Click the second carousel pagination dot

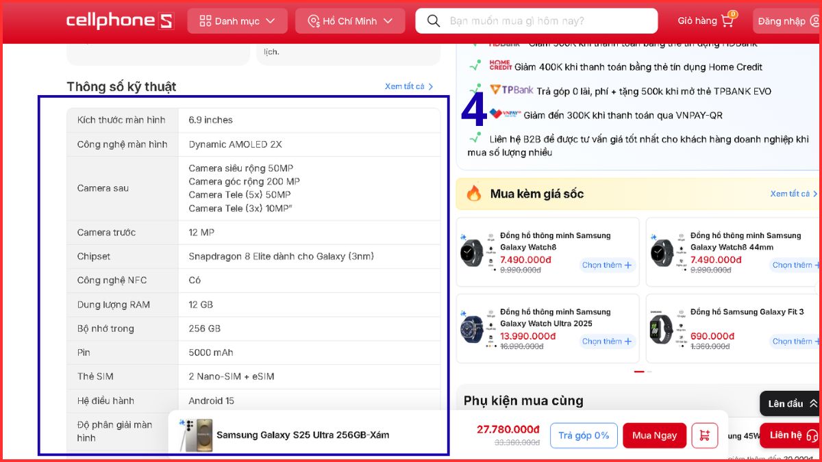tap(650, 370)
